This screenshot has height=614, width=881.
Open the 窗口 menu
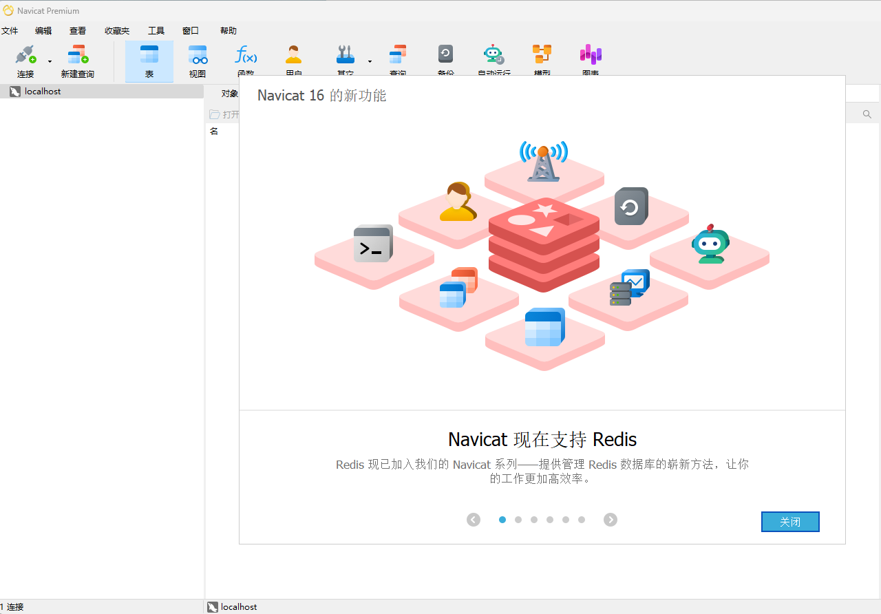click(x=191, y=31)
